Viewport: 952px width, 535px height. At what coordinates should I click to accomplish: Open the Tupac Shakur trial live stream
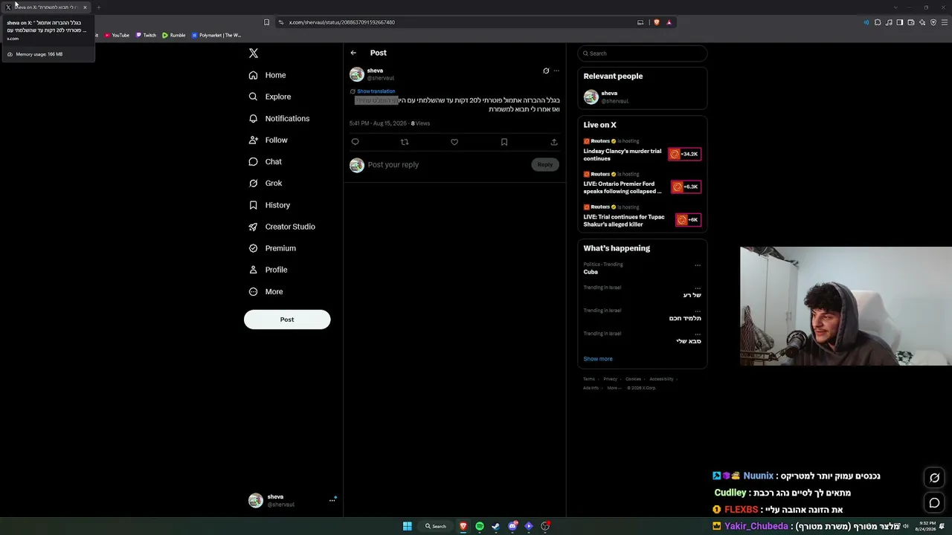point(624,220)
